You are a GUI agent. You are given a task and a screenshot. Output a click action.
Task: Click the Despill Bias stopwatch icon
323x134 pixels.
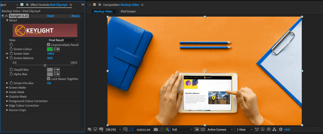pyautogui.click(x=11, y=70)
